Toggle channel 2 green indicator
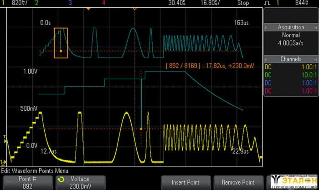The height and width of the screenshot is (190, 319). 36,3
